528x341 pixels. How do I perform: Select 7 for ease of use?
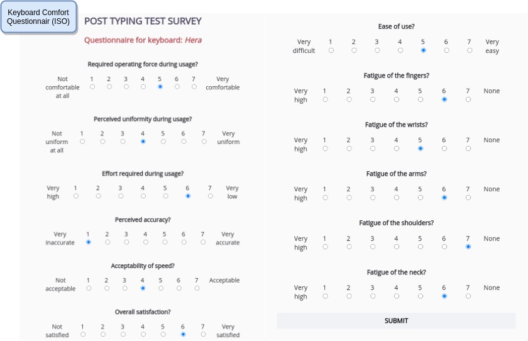point(470,50)
